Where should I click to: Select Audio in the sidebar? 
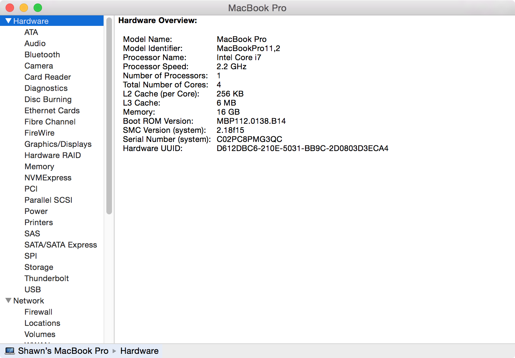pos(35,43)
